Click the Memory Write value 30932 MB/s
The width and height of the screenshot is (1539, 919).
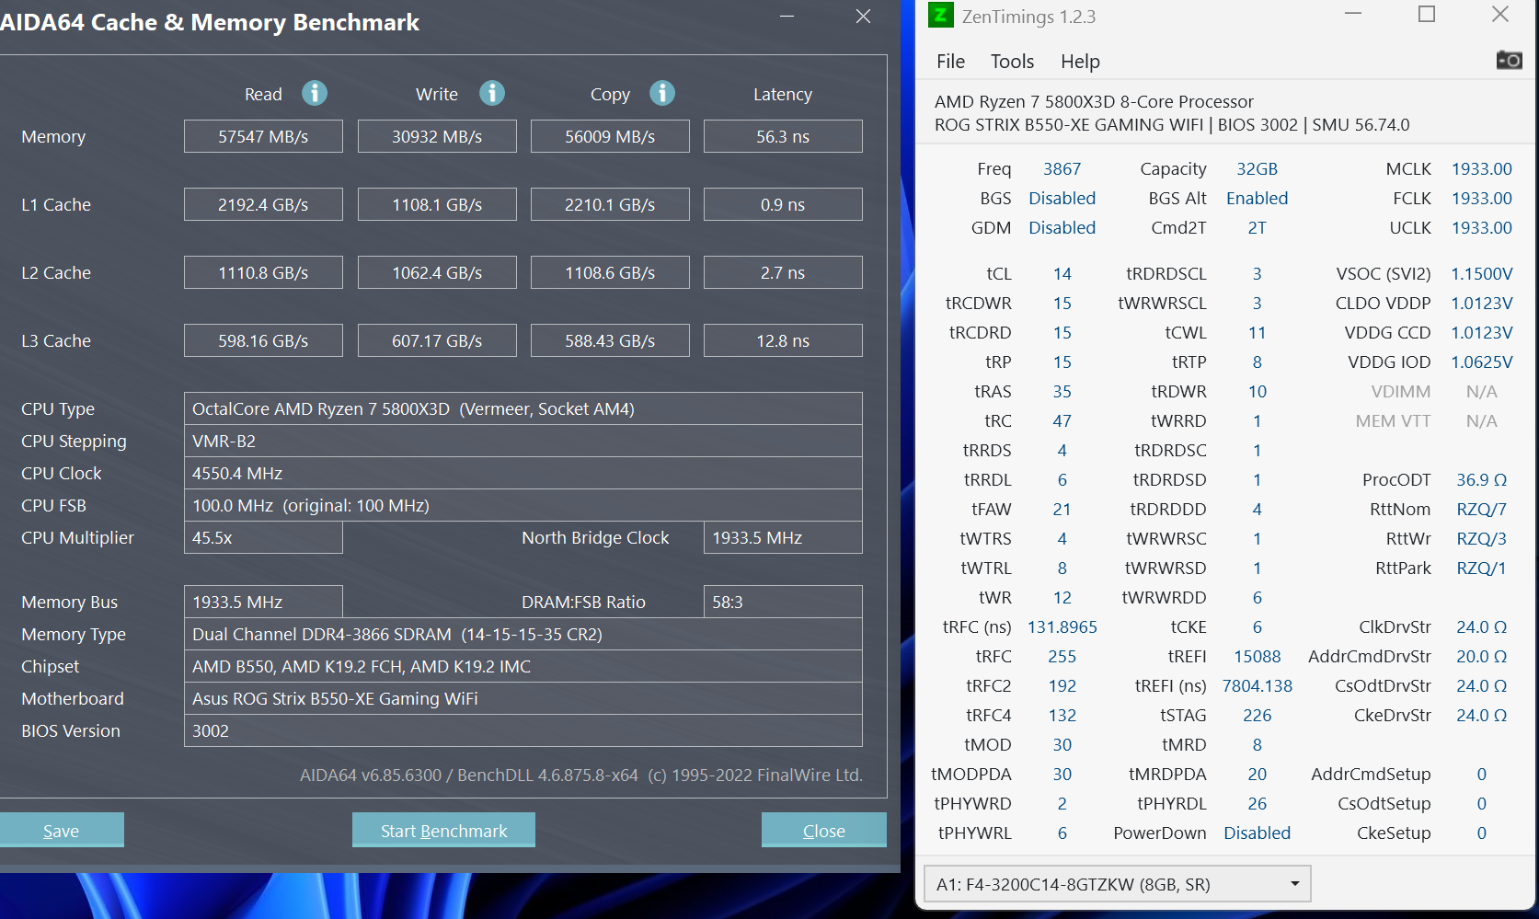[x=437, y=136]
